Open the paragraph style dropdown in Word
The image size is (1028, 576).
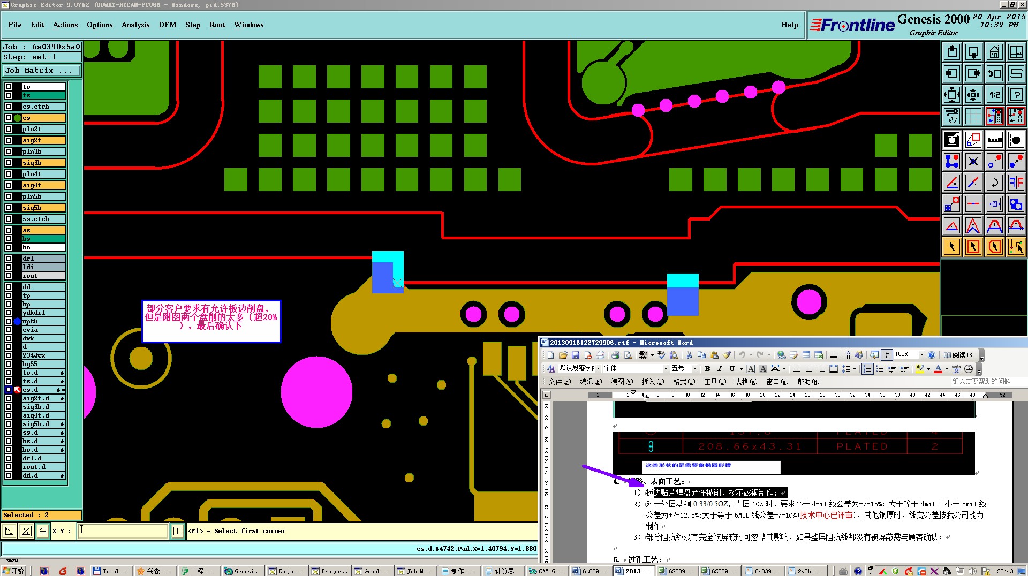tap(598, 368)
